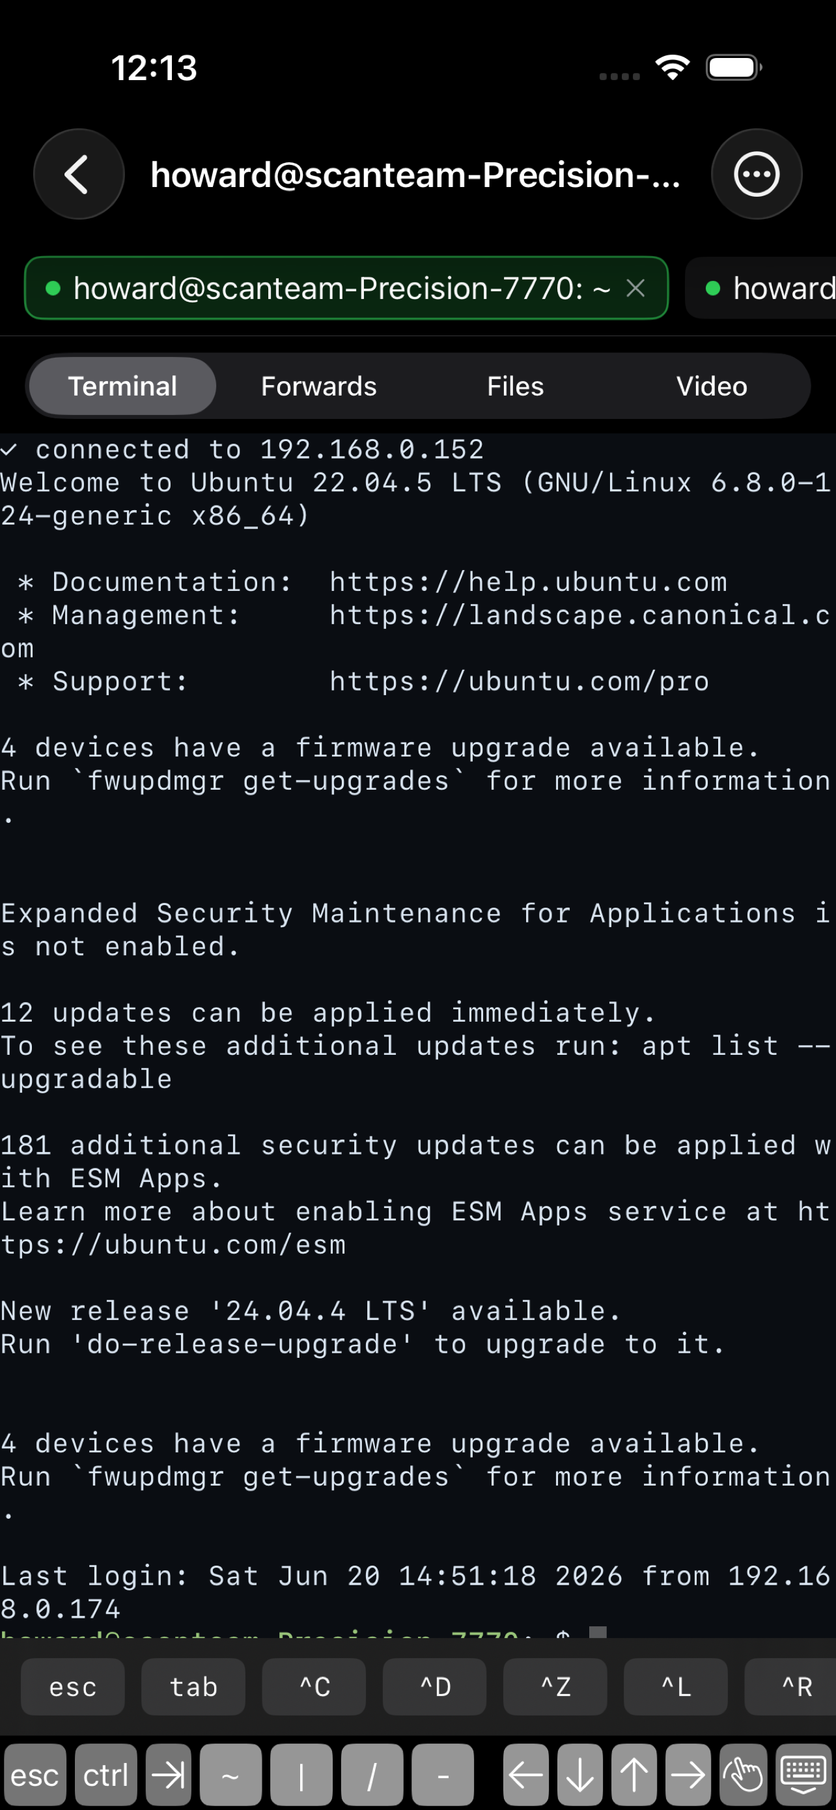Screen dimensions: 836x1810
Task: Tap the terminal cursor at prompt
Action: coord(597,1631)
